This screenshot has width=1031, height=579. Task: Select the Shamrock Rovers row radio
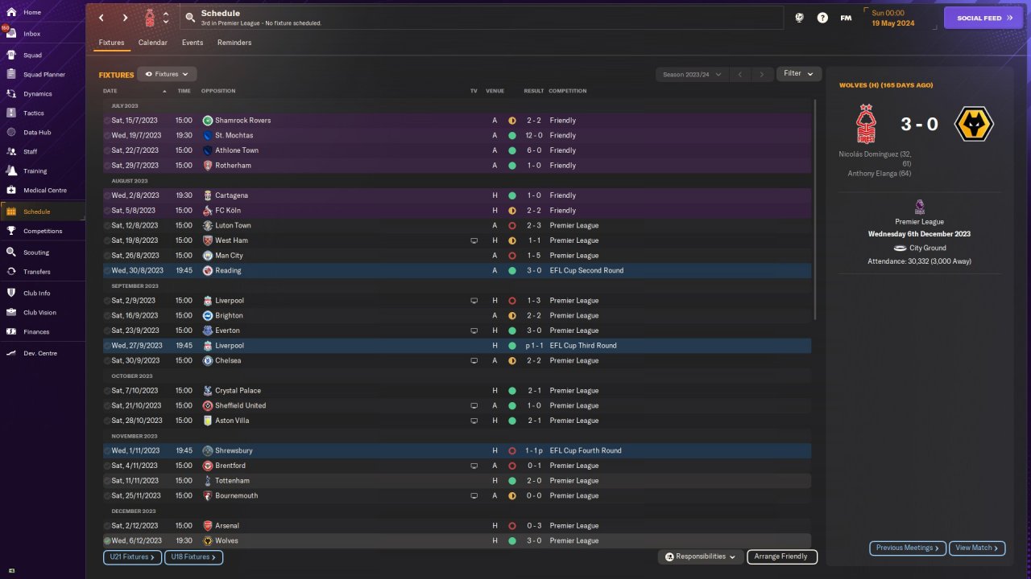(107, 121)
